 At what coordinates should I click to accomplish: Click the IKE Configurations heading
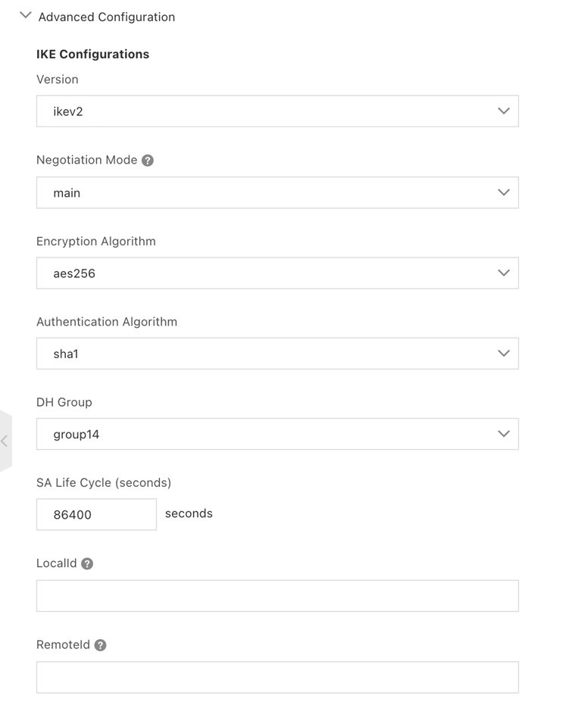coord(92,54)
